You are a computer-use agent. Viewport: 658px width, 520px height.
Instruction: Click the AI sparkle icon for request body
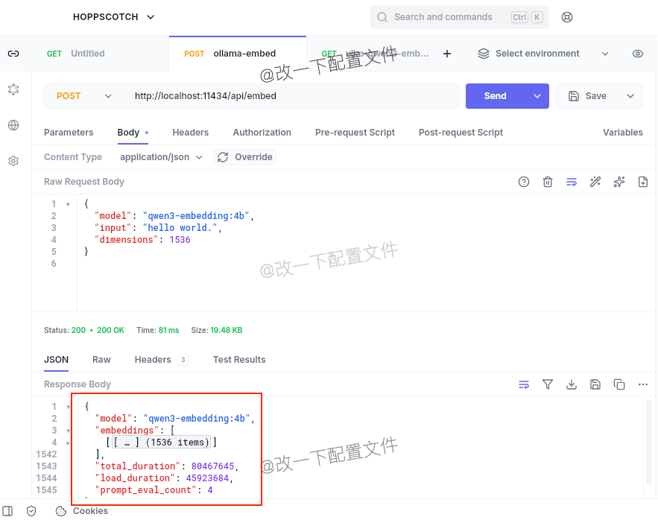coord(619,182)
